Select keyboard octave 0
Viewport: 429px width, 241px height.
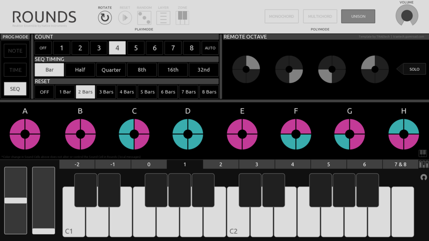(149, 165)
